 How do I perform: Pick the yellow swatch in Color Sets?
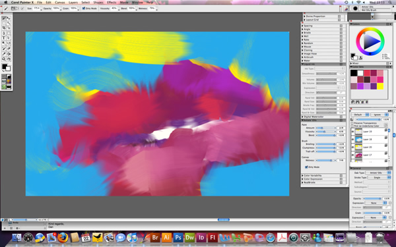[380, 86]
